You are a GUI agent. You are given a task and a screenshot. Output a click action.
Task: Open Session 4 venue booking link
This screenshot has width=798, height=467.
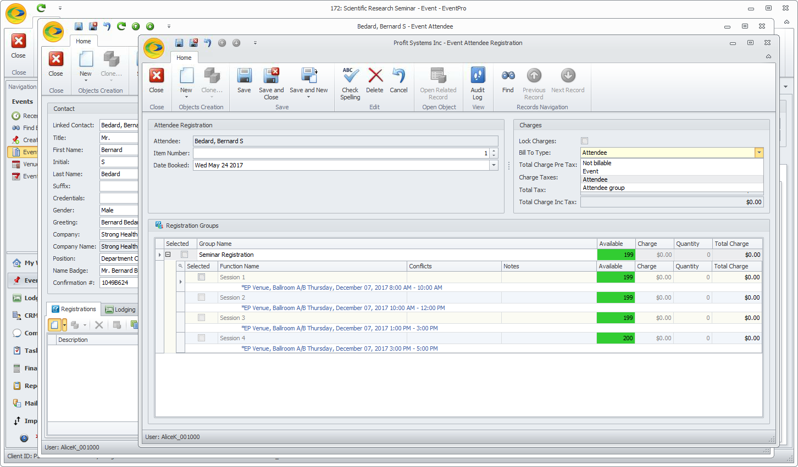[x=340, y=348]
